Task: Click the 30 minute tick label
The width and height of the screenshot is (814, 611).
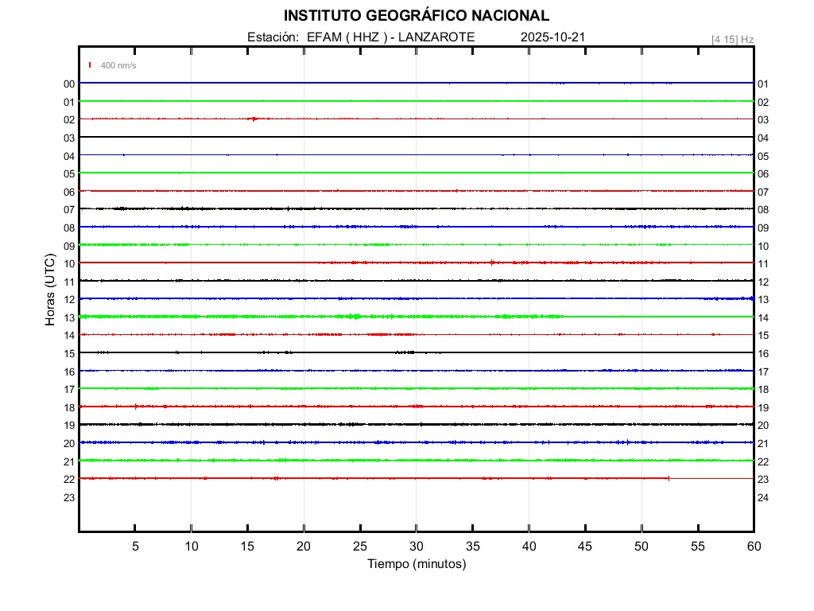Action: pos(417,547)
